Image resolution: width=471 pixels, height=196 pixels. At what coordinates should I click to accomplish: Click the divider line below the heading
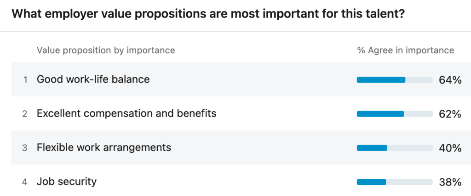coord(235,32)
